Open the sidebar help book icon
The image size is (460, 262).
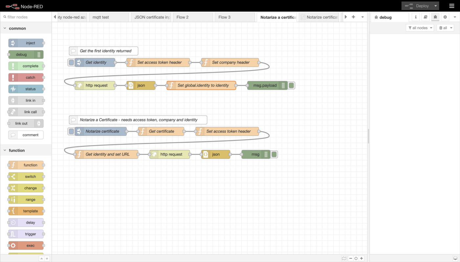[x=425, y=17]
